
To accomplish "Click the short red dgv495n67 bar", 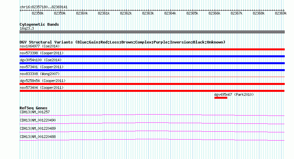I will [221, 98].
